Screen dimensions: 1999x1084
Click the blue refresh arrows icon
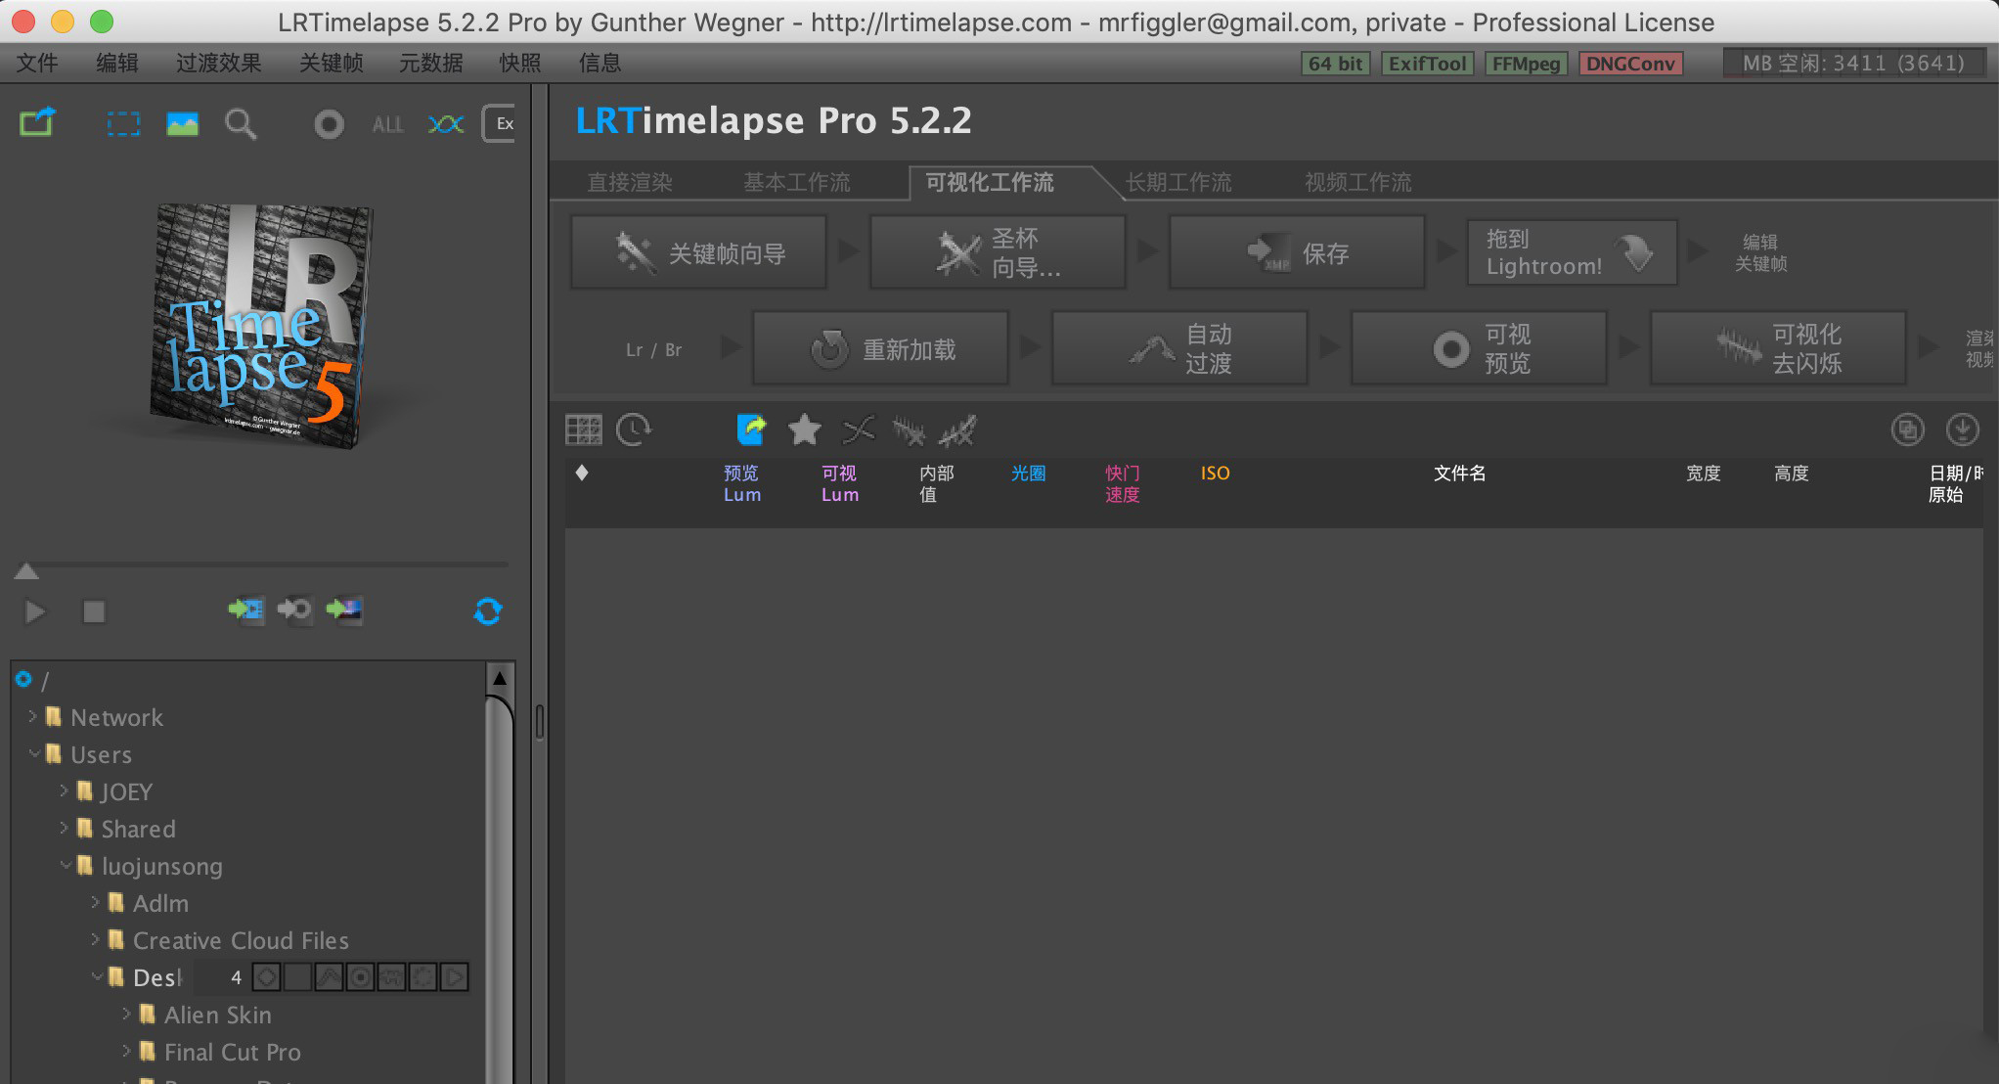[x=487, y=611]
